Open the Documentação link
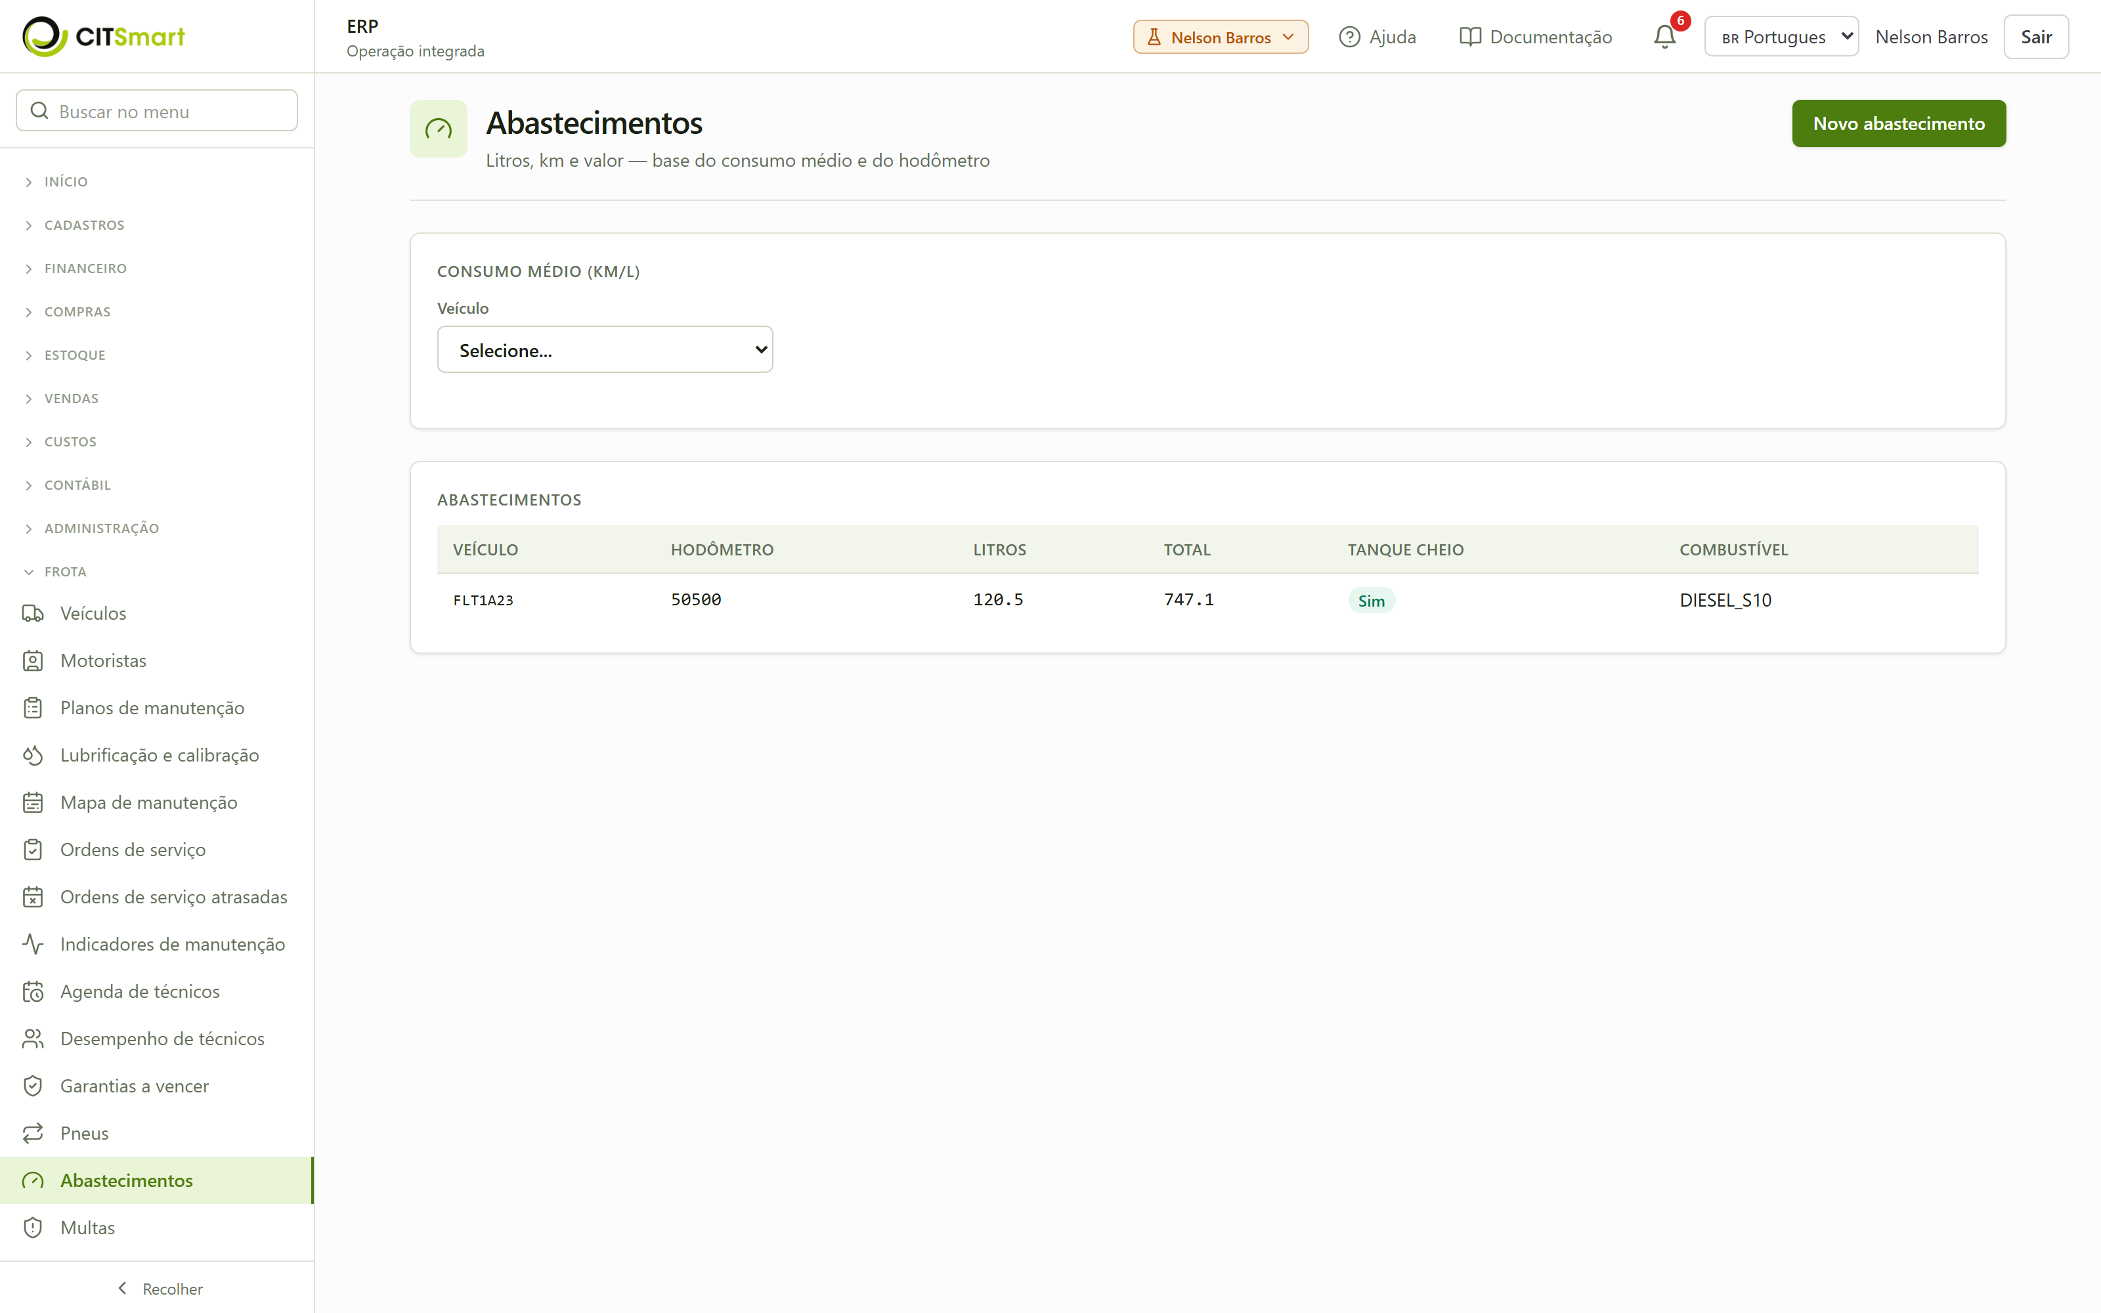 [1535, 37]
